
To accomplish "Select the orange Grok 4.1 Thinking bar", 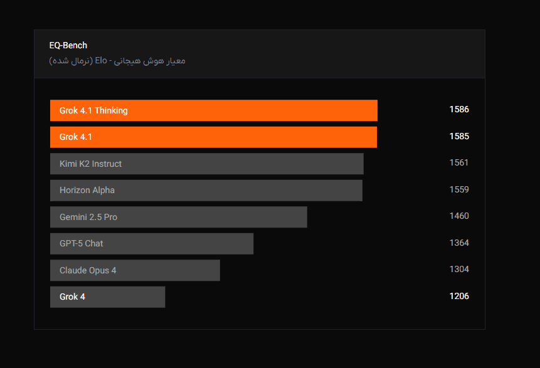I will point(213,110).
